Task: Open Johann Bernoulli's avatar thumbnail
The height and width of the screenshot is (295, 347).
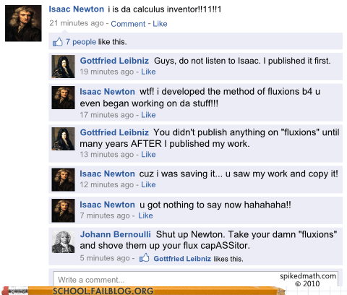Action: coord(64,241)
